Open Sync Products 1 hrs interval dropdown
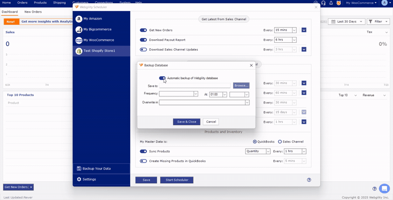 (295, 151)
